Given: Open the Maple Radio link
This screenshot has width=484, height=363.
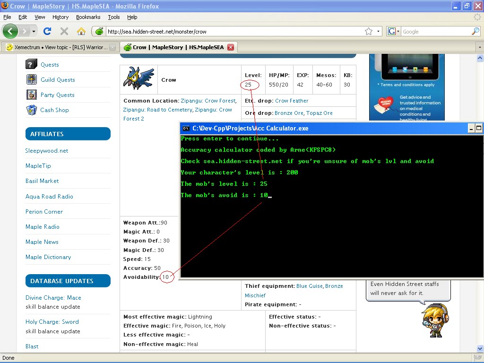Looking at the screenshot, I should pos(42,226).
